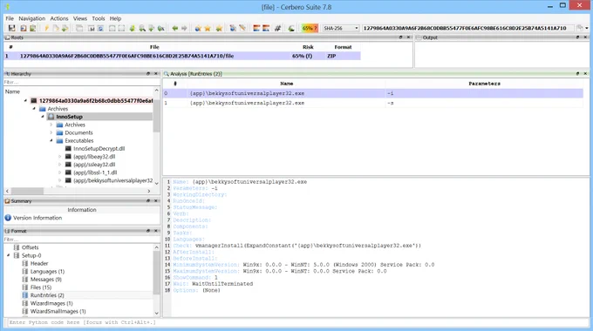
Task: Select the InnoSetup tree item
Action: pos(69,117)
